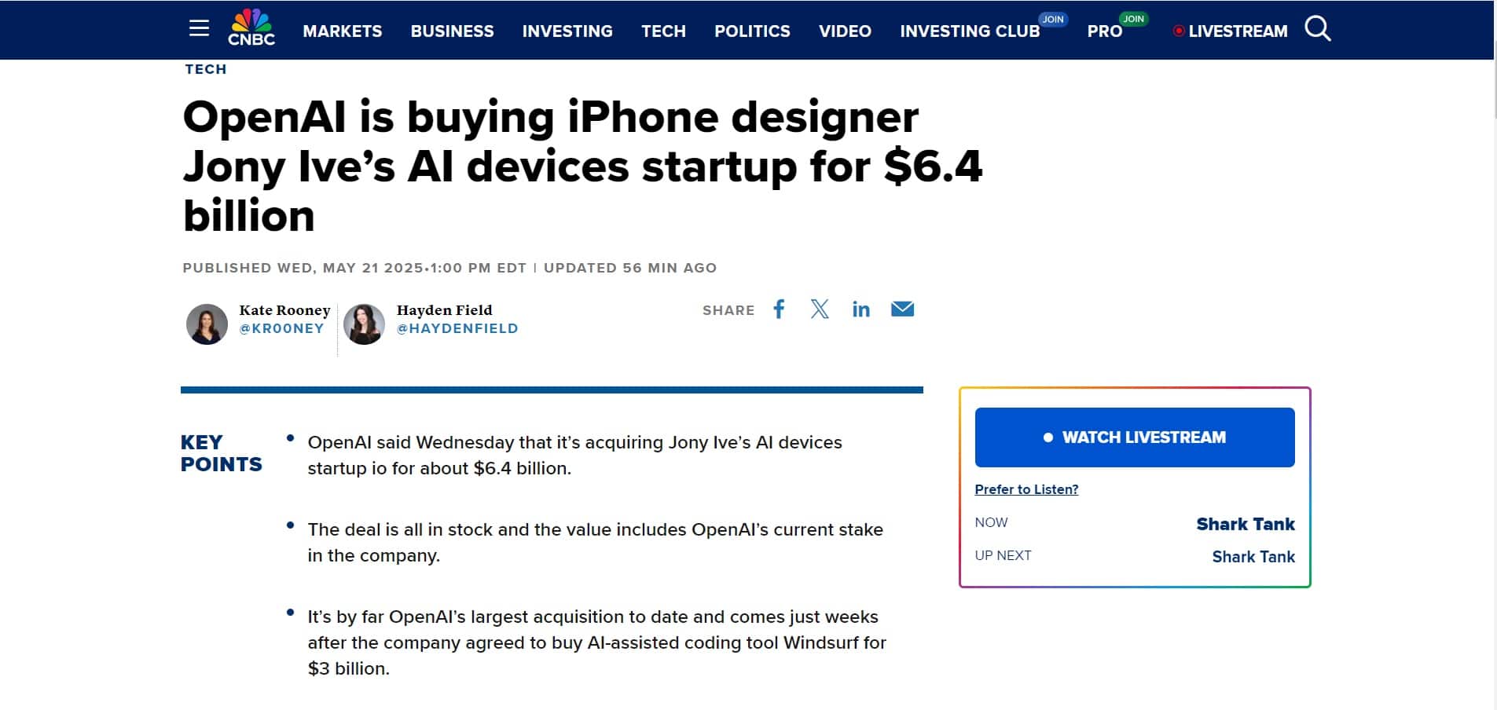Open the PRO nav item

(1104, 31)
